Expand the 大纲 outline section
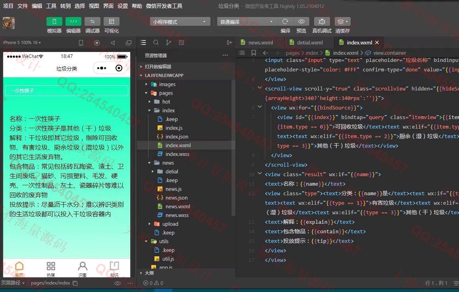Image resolution: width=459 pixels, height=292 pixels. pyautogui.click(x=186, y=273)
